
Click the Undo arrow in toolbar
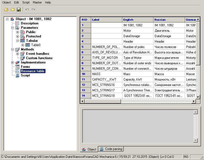(x=27, y=9)
